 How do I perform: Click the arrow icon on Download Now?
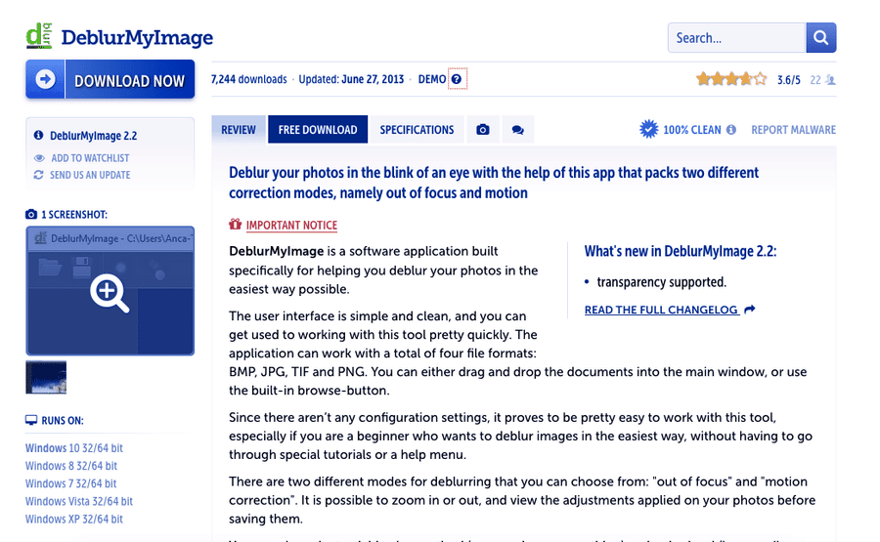(x=45, y=79)
